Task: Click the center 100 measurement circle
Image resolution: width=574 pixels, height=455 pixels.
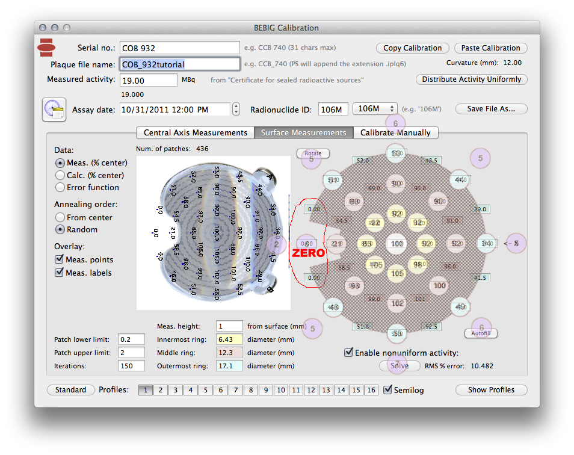Action: pyautogui.click(x=397, y=244)
